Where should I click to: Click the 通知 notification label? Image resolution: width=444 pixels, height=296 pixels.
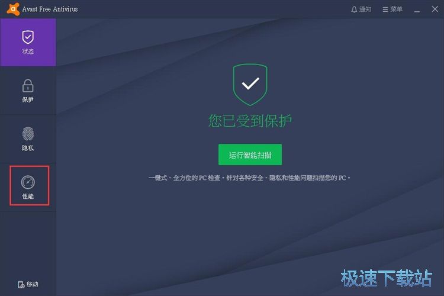pyautogui.click(x=365, y=9)
